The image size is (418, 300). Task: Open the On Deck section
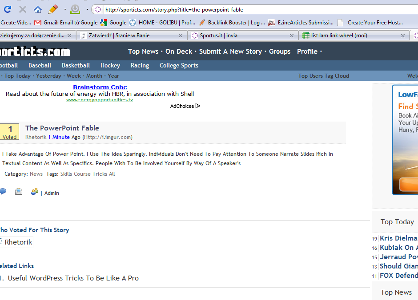tap(179, 51)
